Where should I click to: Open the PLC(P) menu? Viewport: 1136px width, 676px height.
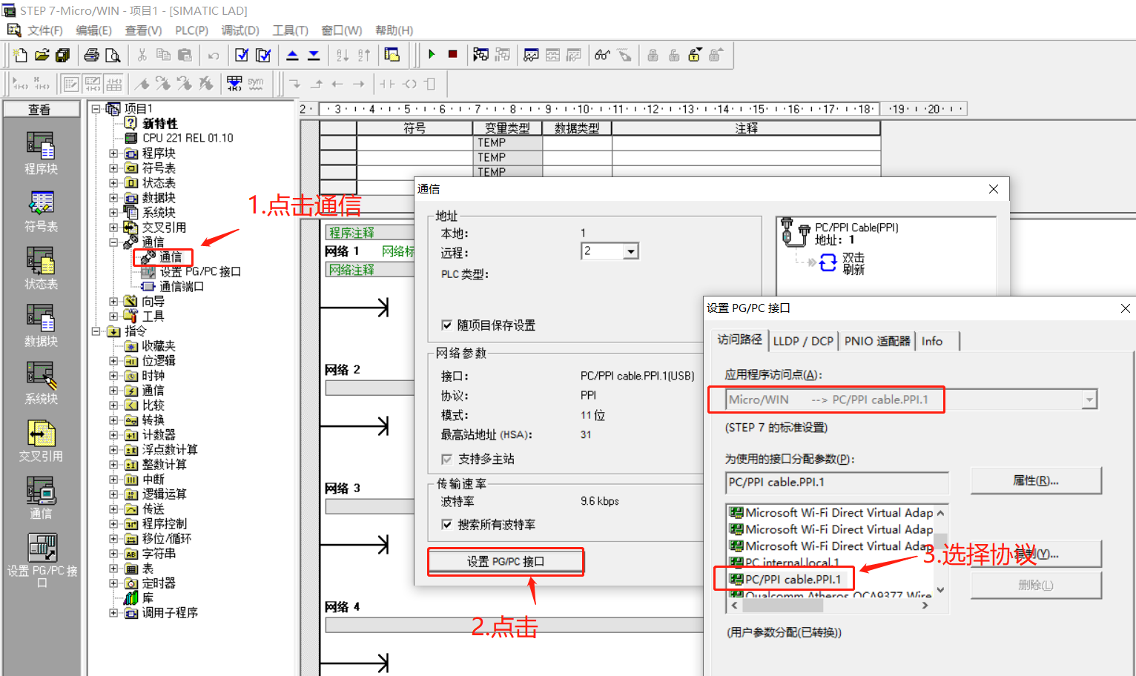point(191,30)
